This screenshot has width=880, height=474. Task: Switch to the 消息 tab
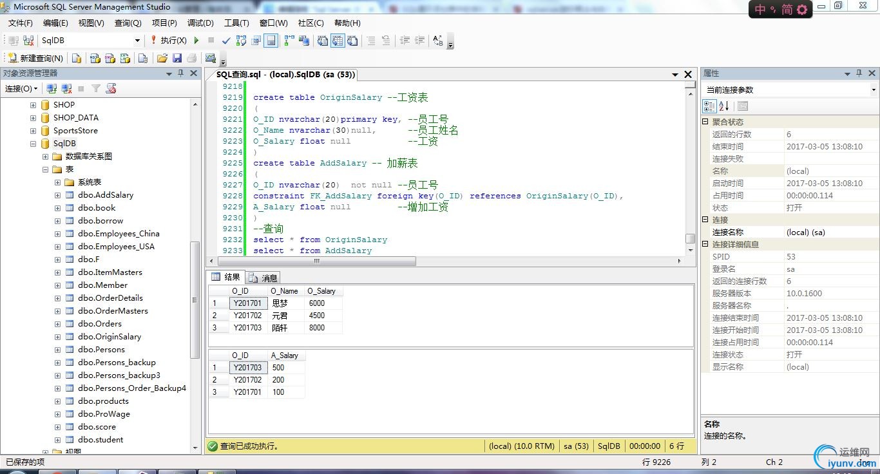pos(263,278)
